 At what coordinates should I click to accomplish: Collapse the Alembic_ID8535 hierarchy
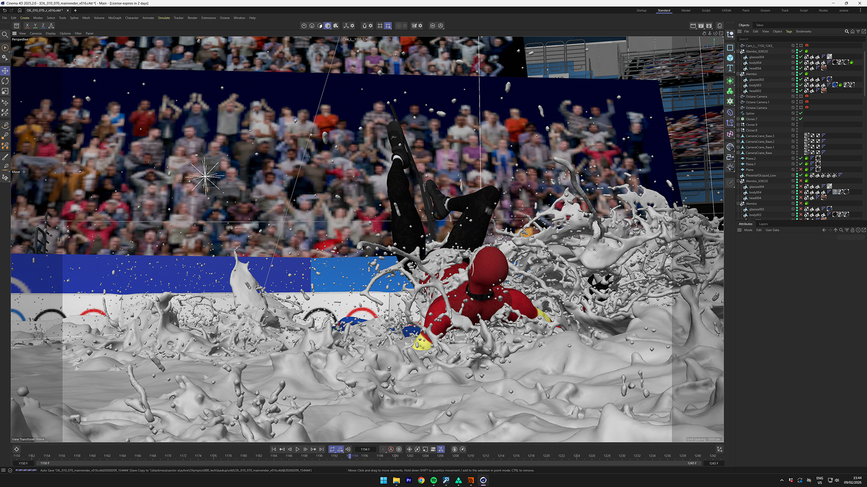click(x=738, y=51)
